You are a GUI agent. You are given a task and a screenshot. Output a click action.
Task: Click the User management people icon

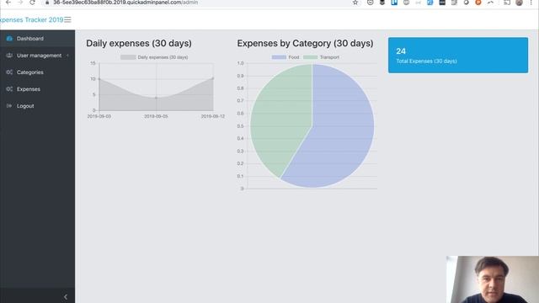9,56
